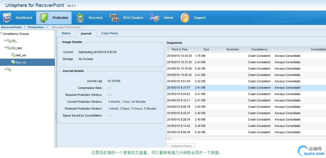Click the CG_ group icon
Image resolution: width=326 pixels, height=158 pixels.
pos(9,41)
